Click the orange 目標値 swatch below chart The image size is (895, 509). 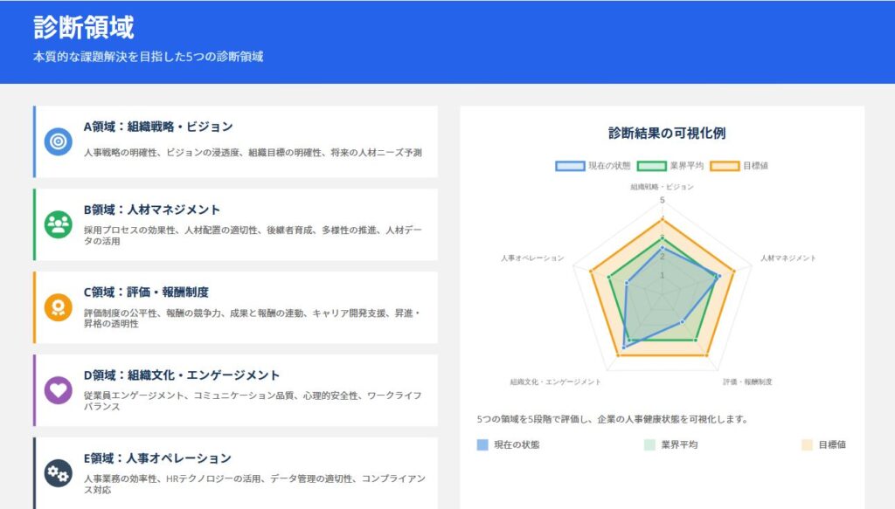coord(807,444)
